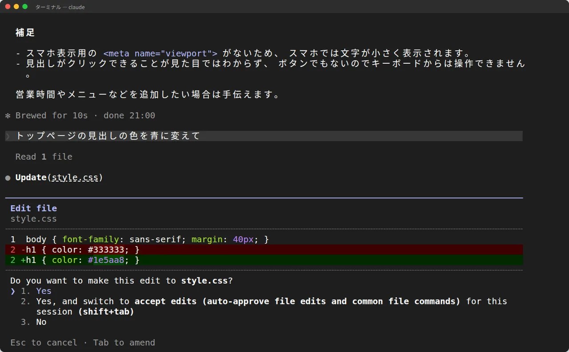Minimize the terminal with yellow button
This screenshot has width=569, height=352.
[x=16, y=7]
